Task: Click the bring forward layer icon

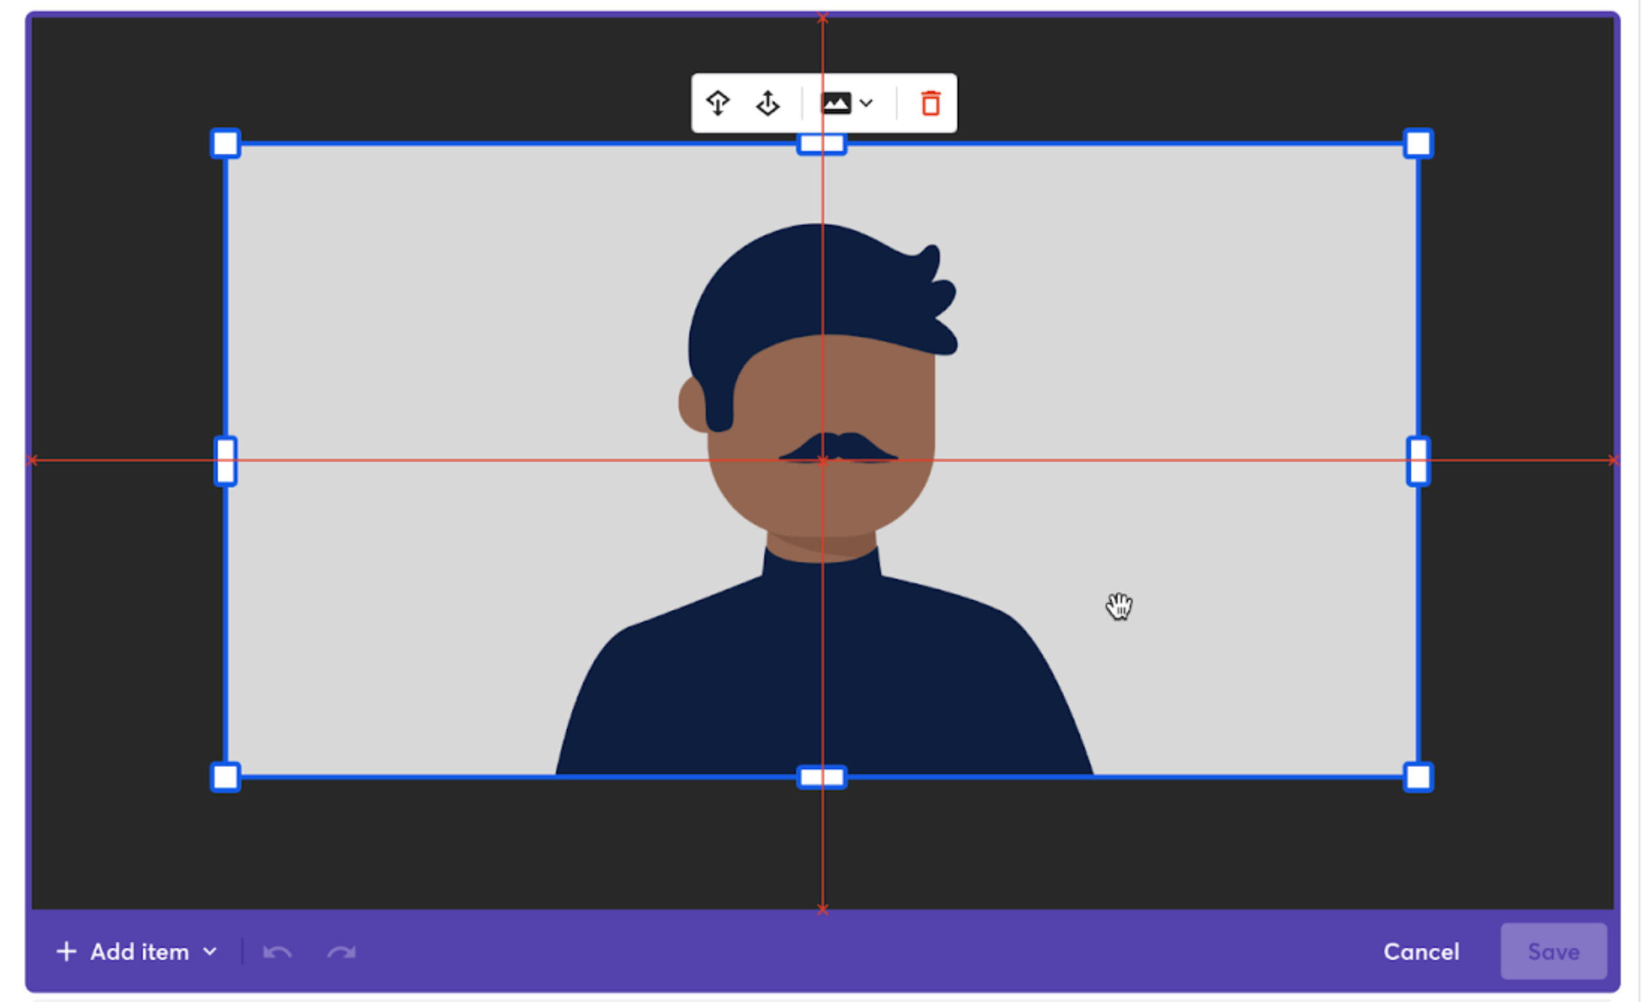Action: 768,103
